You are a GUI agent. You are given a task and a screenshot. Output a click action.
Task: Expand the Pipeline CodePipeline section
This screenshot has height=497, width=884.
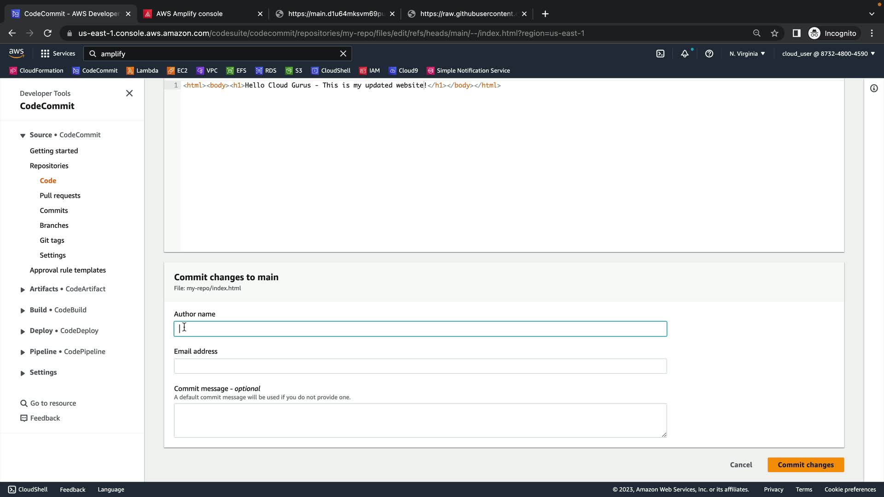coord(23,352)
